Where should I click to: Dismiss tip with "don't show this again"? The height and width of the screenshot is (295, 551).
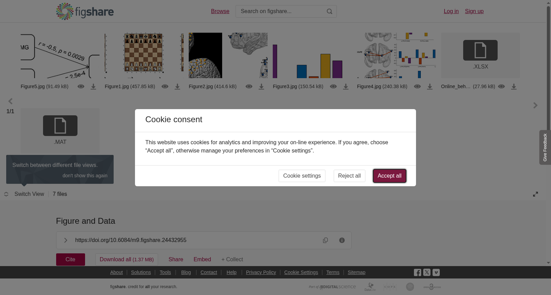pos(85,176)
